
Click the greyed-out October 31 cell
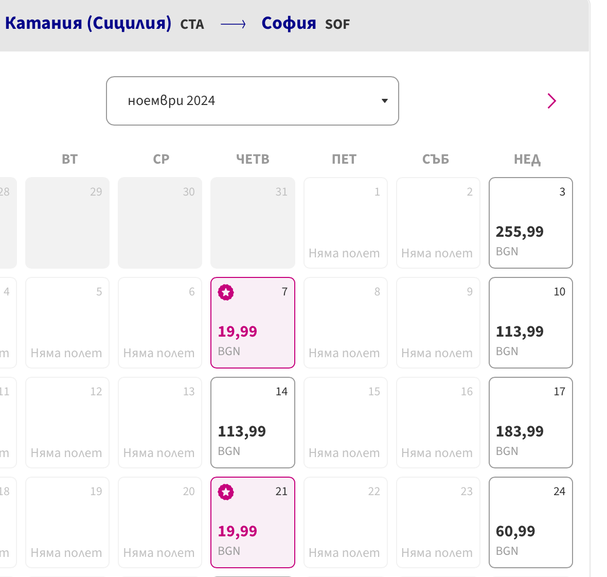[253, 223]
